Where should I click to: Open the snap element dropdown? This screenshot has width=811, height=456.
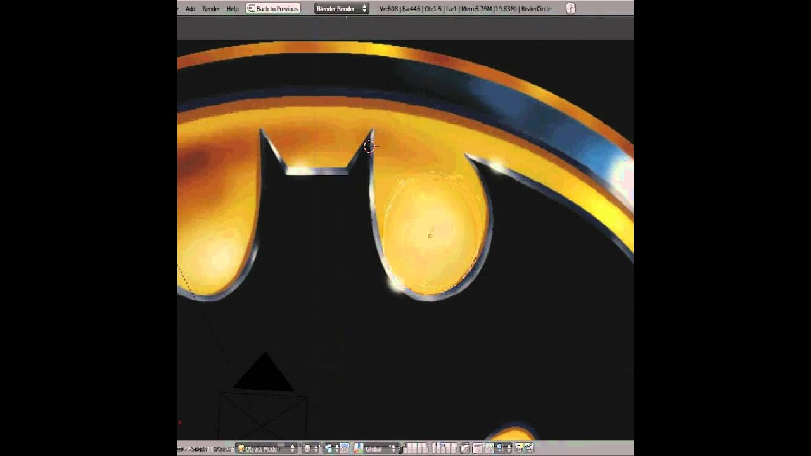pos(502,448)
